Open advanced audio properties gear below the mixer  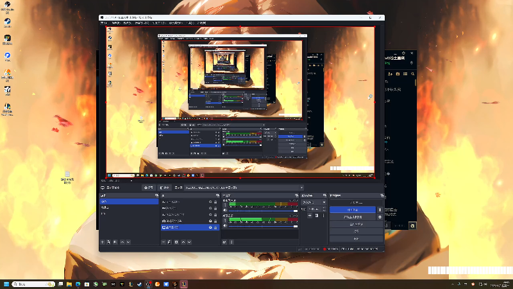coord(224,242)
